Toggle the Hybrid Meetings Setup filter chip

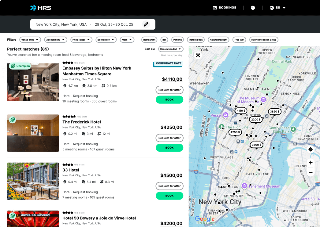(x=264, y=40)
